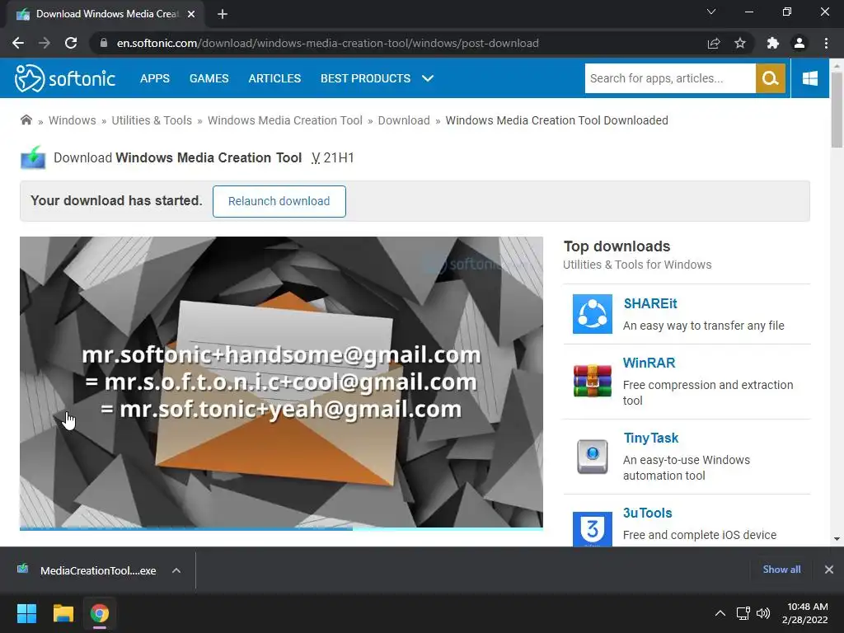The width and height of the screenshot is (844, 633).
Task: Click the search magnifier button
Action: click(771, 78)
